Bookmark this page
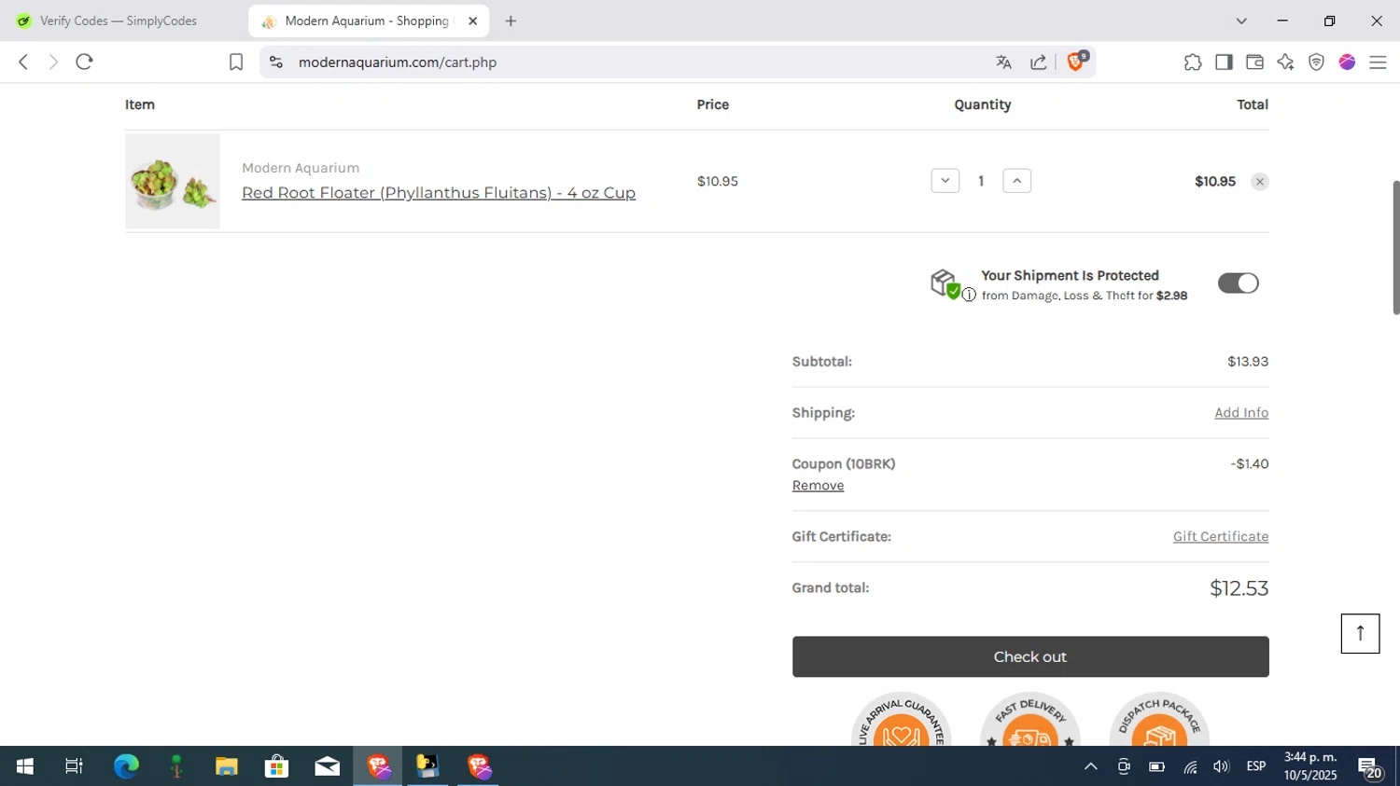 coord(236,62)
